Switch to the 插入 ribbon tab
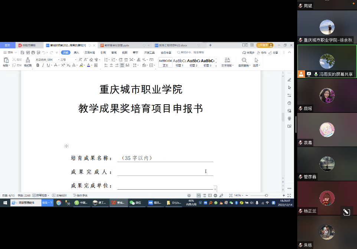 [x=76, y=53]
